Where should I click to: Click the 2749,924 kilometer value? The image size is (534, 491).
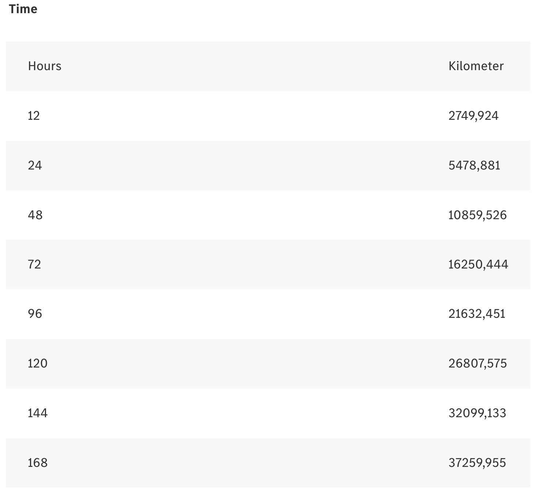tap(473, 116)
